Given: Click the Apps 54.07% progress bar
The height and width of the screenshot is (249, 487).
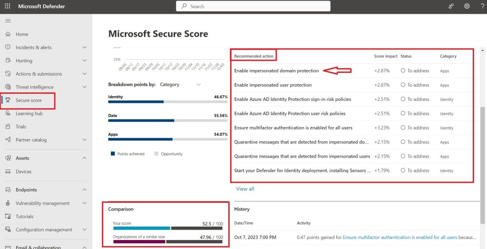Looking at the screenshot, I should (x=168, y=139).
